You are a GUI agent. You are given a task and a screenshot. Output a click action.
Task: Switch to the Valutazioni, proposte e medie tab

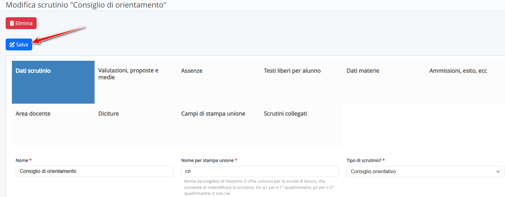tap(136, 82)
